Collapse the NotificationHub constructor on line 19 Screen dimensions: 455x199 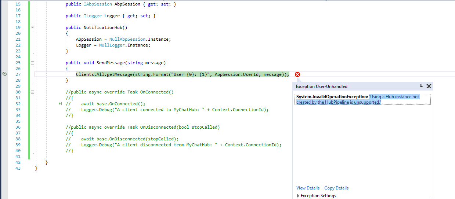[32, 27]
